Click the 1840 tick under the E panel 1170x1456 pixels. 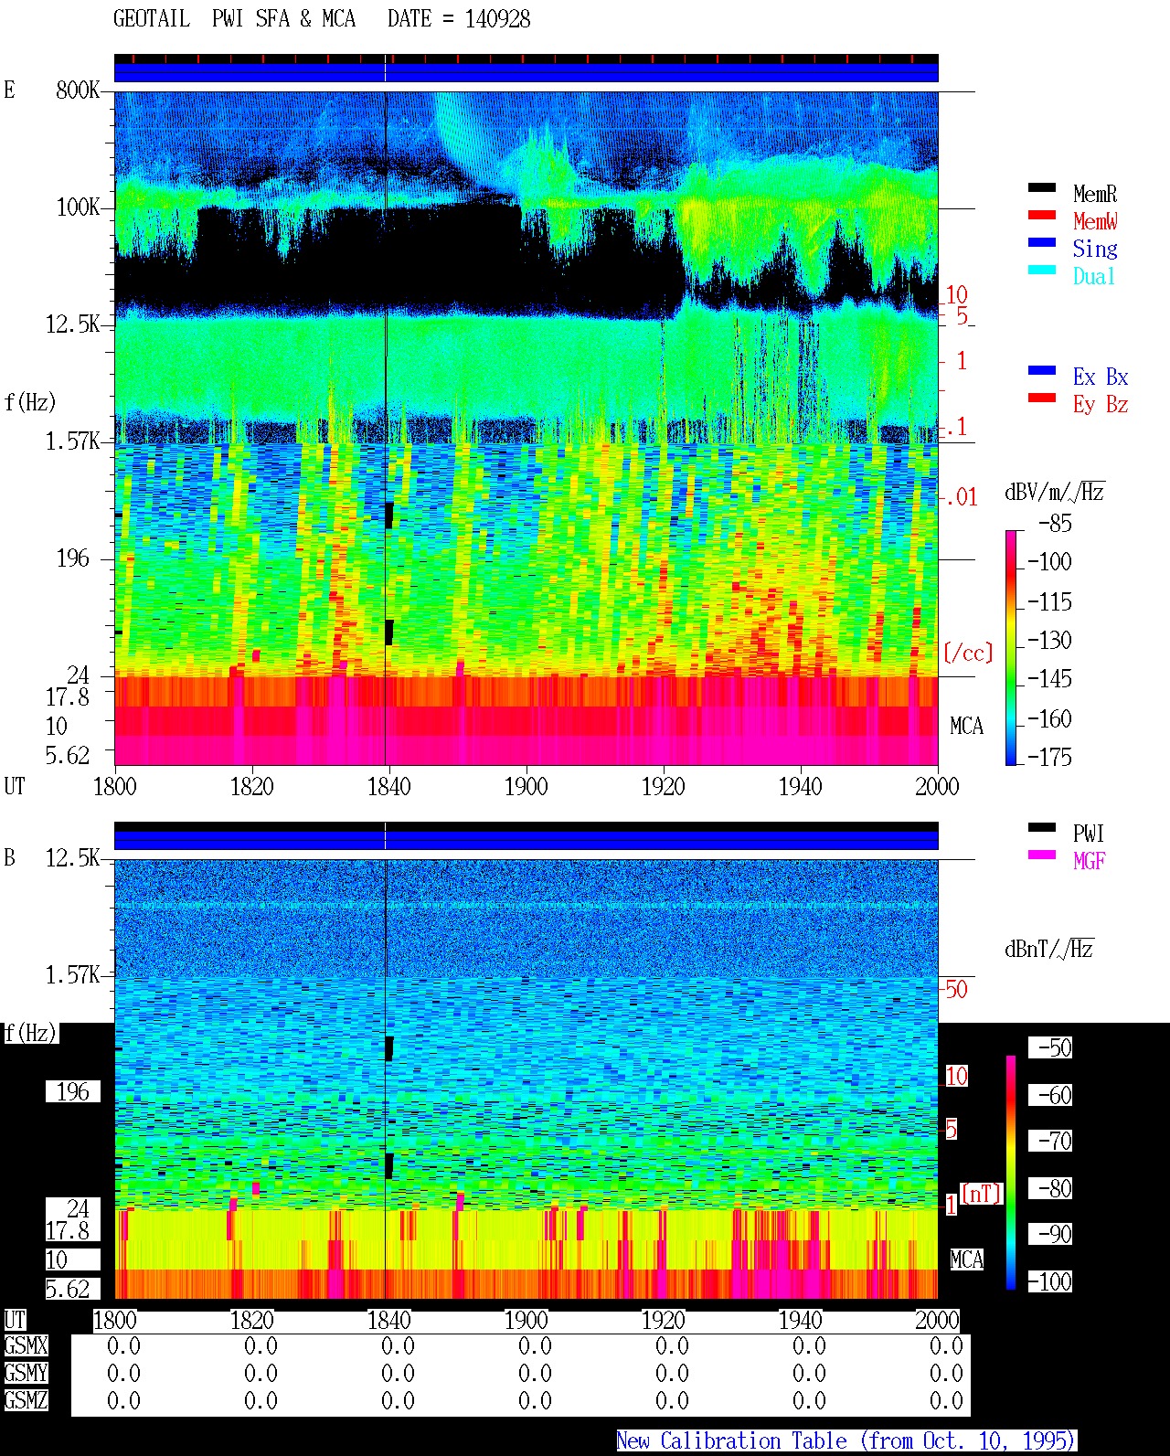coord(388,786)
